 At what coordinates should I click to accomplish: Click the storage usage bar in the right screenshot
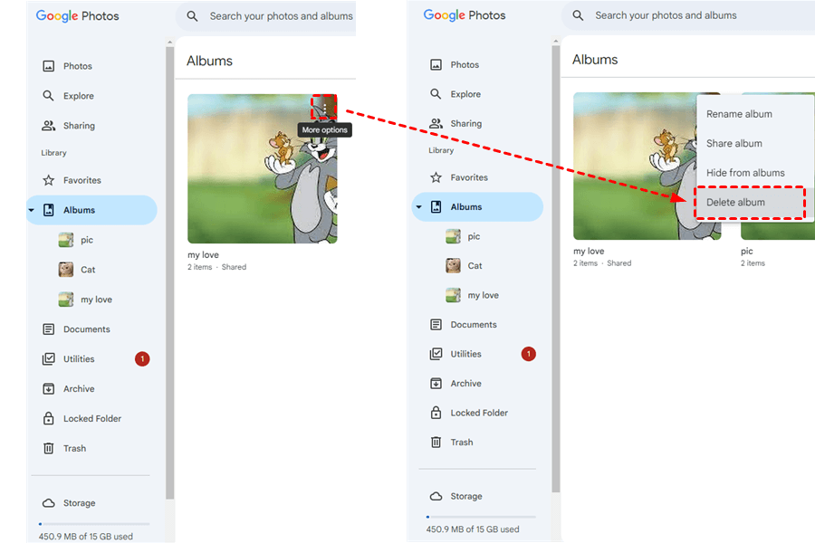(x=481, y=517)
